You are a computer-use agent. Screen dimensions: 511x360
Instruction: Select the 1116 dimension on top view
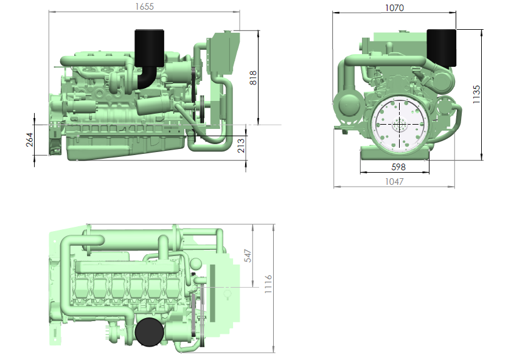click(268, 284)
